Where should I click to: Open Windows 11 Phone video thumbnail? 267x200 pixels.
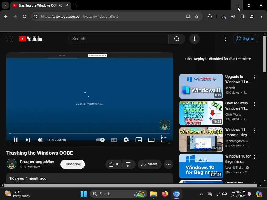[201, 140]
